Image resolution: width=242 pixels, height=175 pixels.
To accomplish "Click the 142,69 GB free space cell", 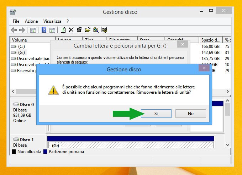I will coord(210,53).
